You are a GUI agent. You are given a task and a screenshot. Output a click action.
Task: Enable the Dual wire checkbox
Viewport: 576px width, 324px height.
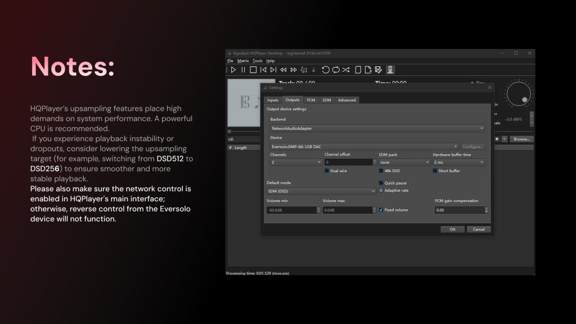coord(327,170)
